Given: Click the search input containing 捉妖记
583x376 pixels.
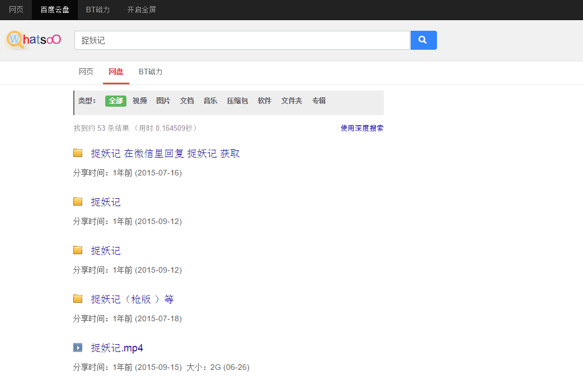Looking at the screenshot, I should (242, 40).
